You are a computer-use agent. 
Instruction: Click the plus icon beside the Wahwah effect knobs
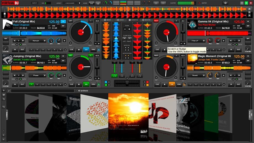point(64,41)
